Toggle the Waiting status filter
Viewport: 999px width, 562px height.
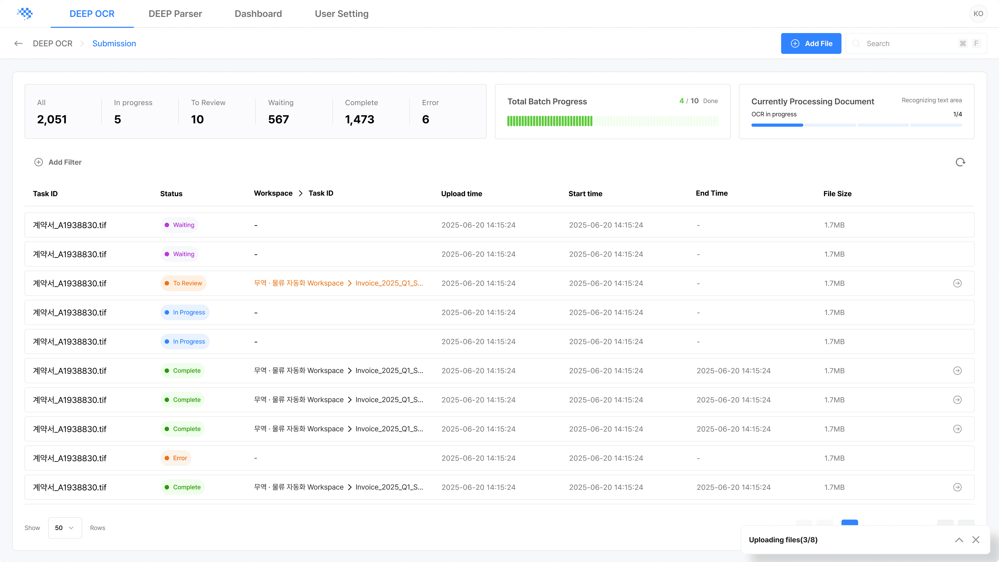pyautogui.click(x=280, y=111)
